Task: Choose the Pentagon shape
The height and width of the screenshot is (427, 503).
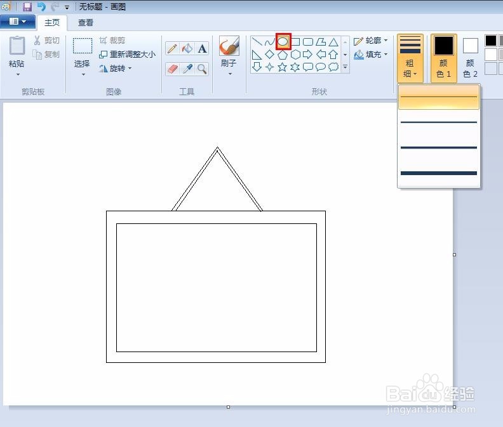Action: (282, 55)
